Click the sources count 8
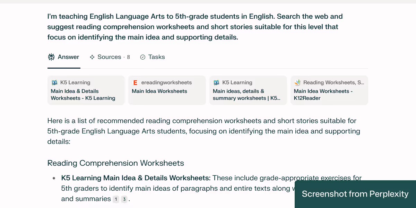Image resolution: width=416 pixels, height=208 pixels. [128, 57]
